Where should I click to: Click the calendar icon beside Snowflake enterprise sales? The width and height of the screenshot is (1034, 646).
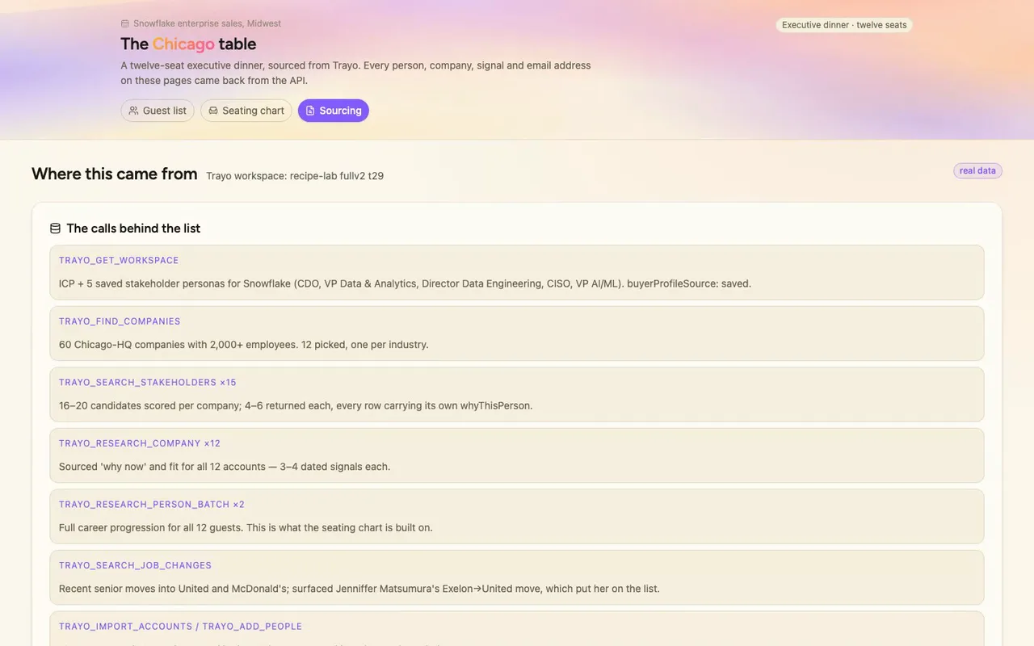(125, 24)
